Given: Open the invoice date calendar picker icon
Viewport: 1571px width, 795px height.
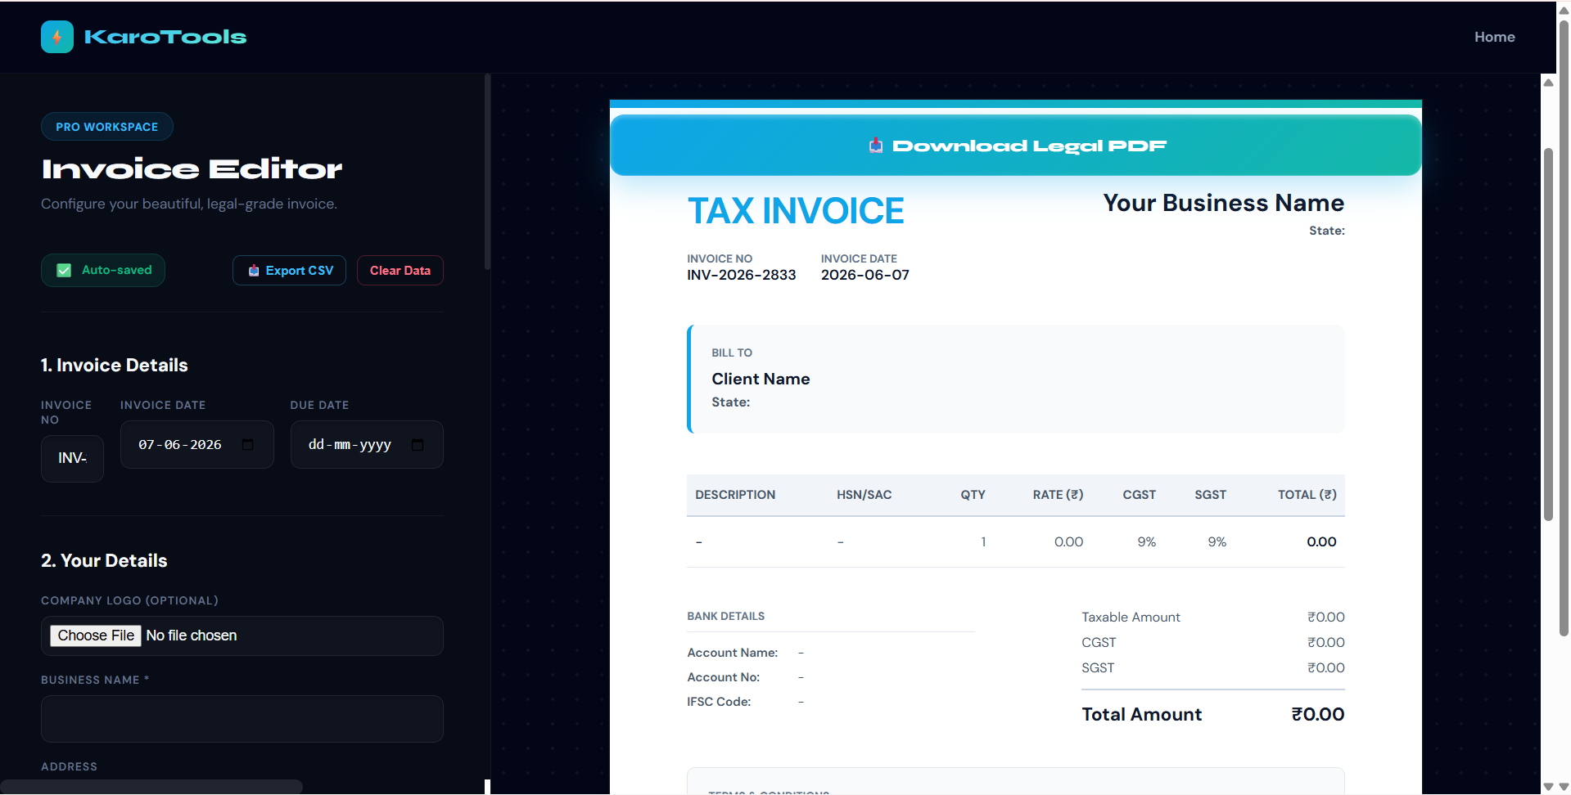Looking at the screenshot, I should 248,444.
